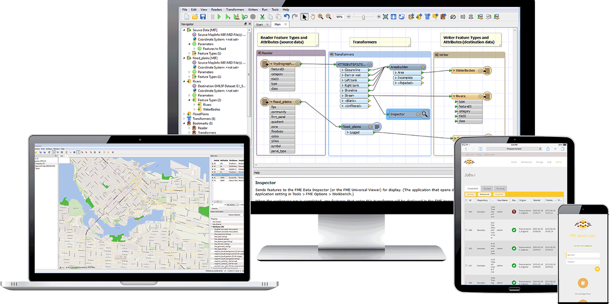Collapse the Source Data [MIF] tree node
The width and height of the screenshot is (609, 304).
click(x=184, y=30)
